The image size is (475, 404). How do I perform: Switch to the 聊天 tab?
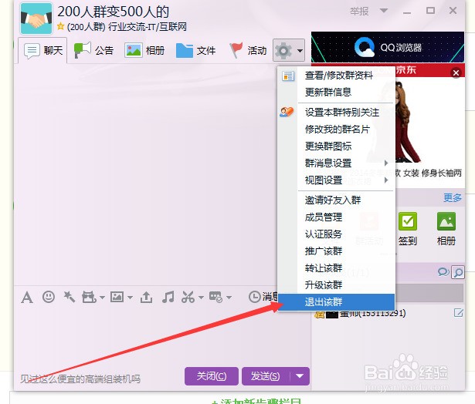coord(43,50)
